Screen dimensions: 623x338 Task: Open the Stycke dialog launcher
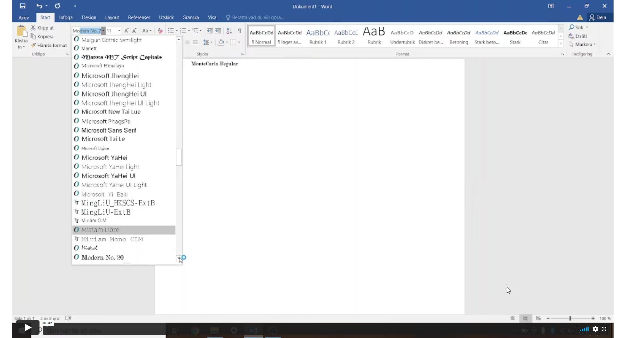tap(242, 54)
